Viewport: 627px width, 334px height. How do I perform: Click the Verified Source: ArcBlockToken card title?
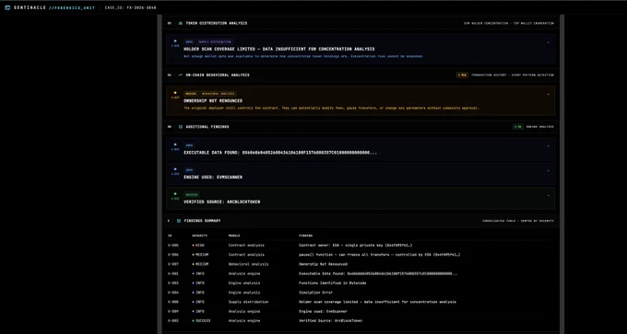[x=221, y=202]
